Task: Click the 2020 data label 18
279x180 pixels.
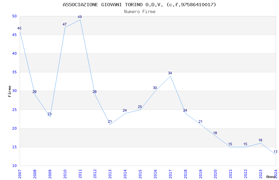Action: pos(215,133)
